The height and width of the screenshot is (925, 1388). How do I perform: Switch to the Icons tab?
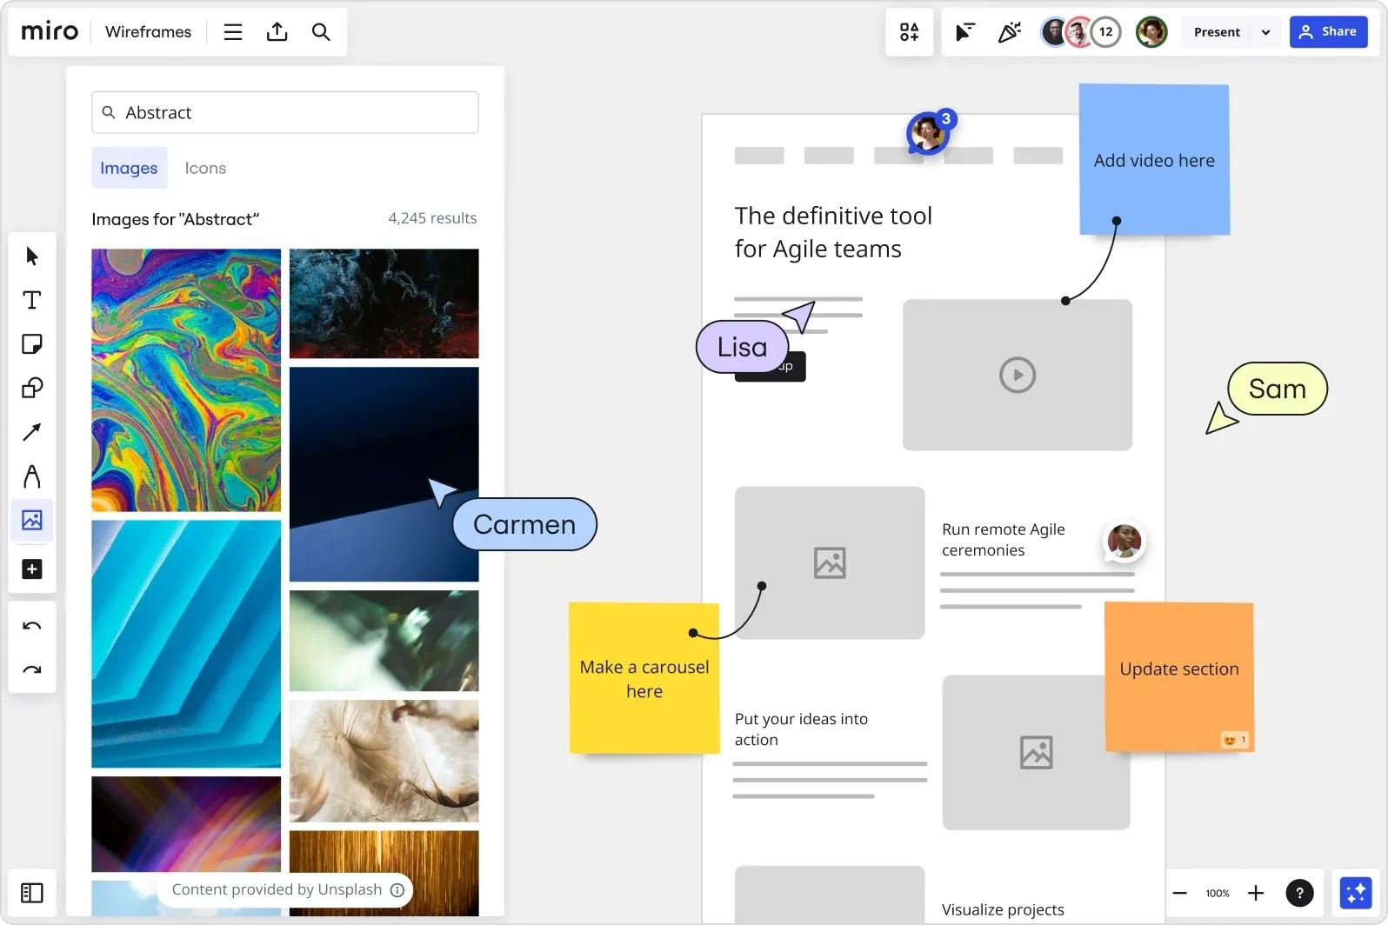point(205,169)
